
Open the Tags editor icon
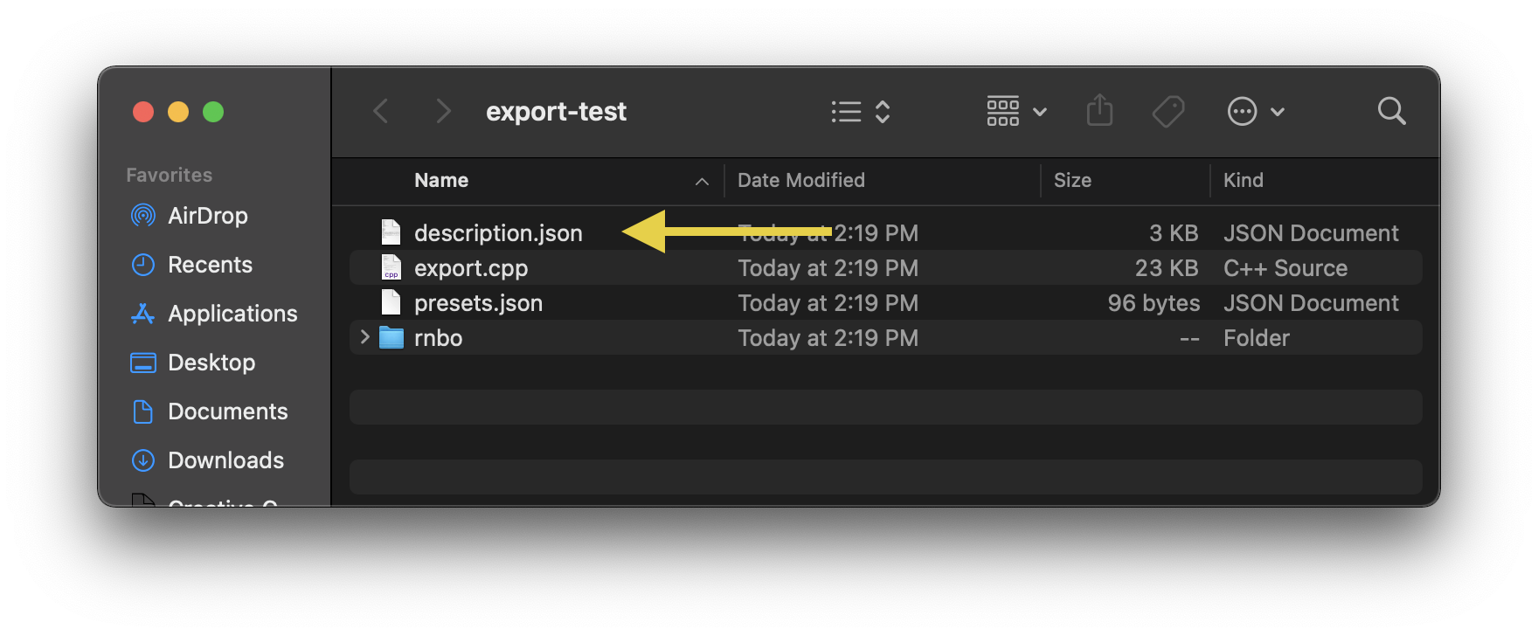pos(1168,112)
